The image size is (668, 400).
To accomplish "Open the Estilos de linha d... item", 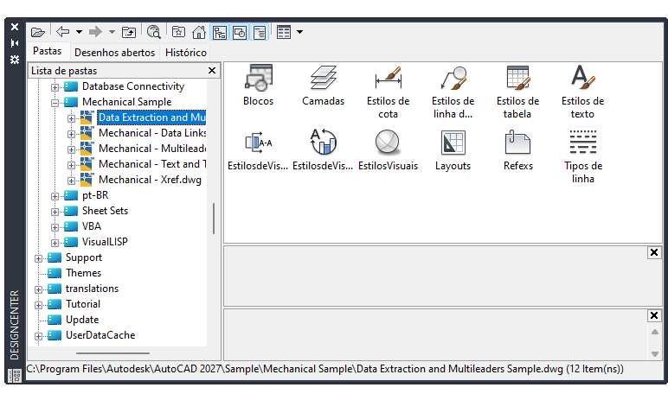I will [x=453, y=92].
